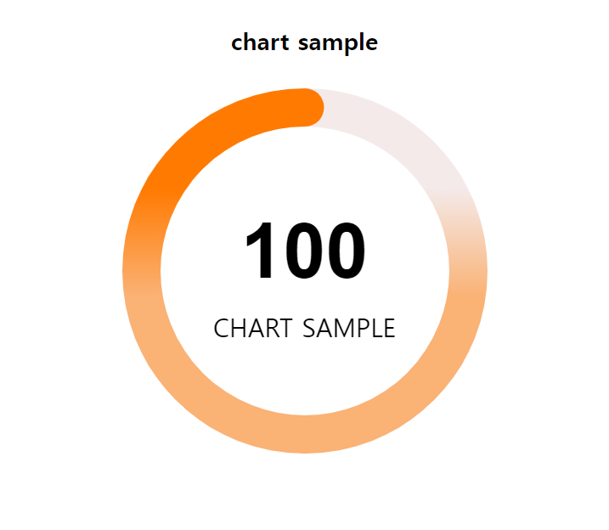Click the lower-right curve of the donut ring
The width and height of the screenshot is (609, 530).
coord(421,386)
